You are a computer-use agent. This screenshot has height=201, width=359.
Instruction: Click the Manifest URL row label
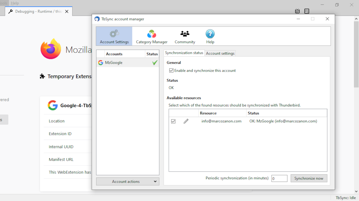pyautogui.click(x=61, y=159)
